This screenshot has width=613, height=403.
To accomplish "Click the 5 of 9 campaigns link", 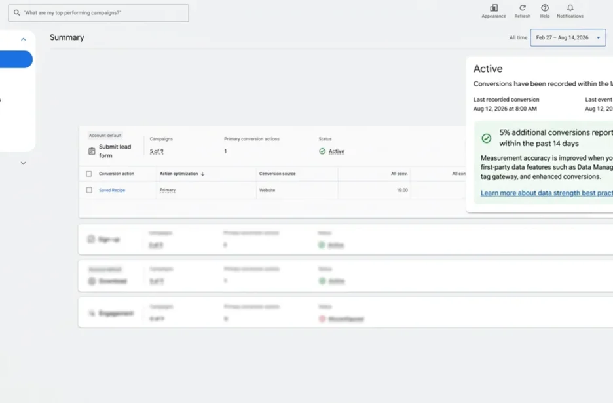I will click(x=157, y=151).
